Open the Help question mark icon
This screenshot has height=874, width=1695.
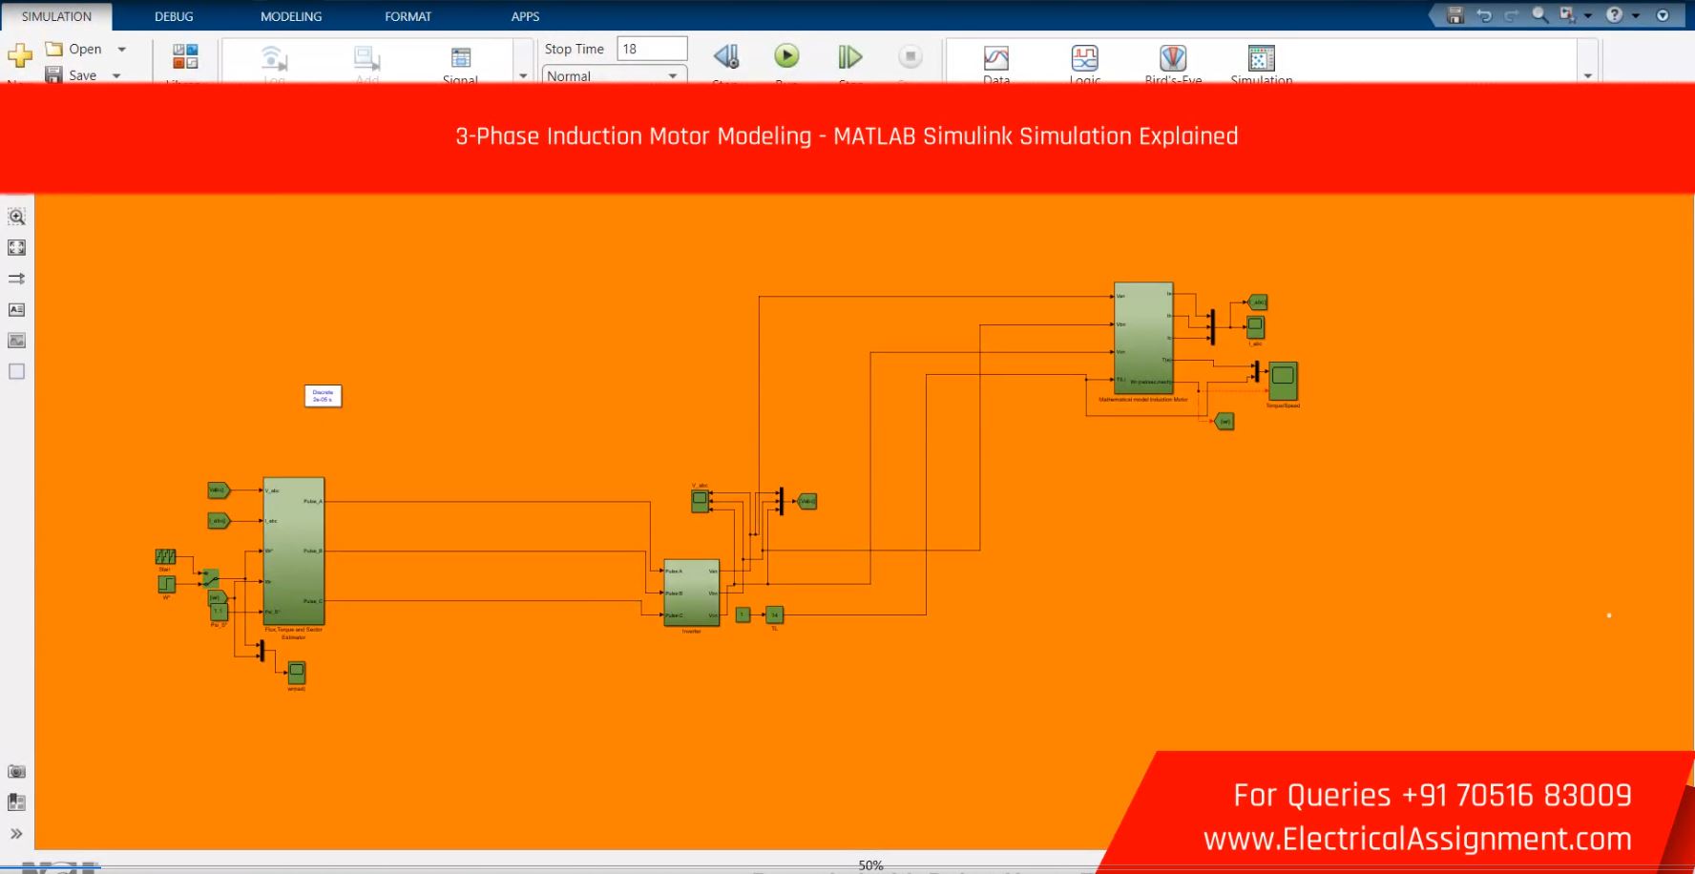point(1615,15)
